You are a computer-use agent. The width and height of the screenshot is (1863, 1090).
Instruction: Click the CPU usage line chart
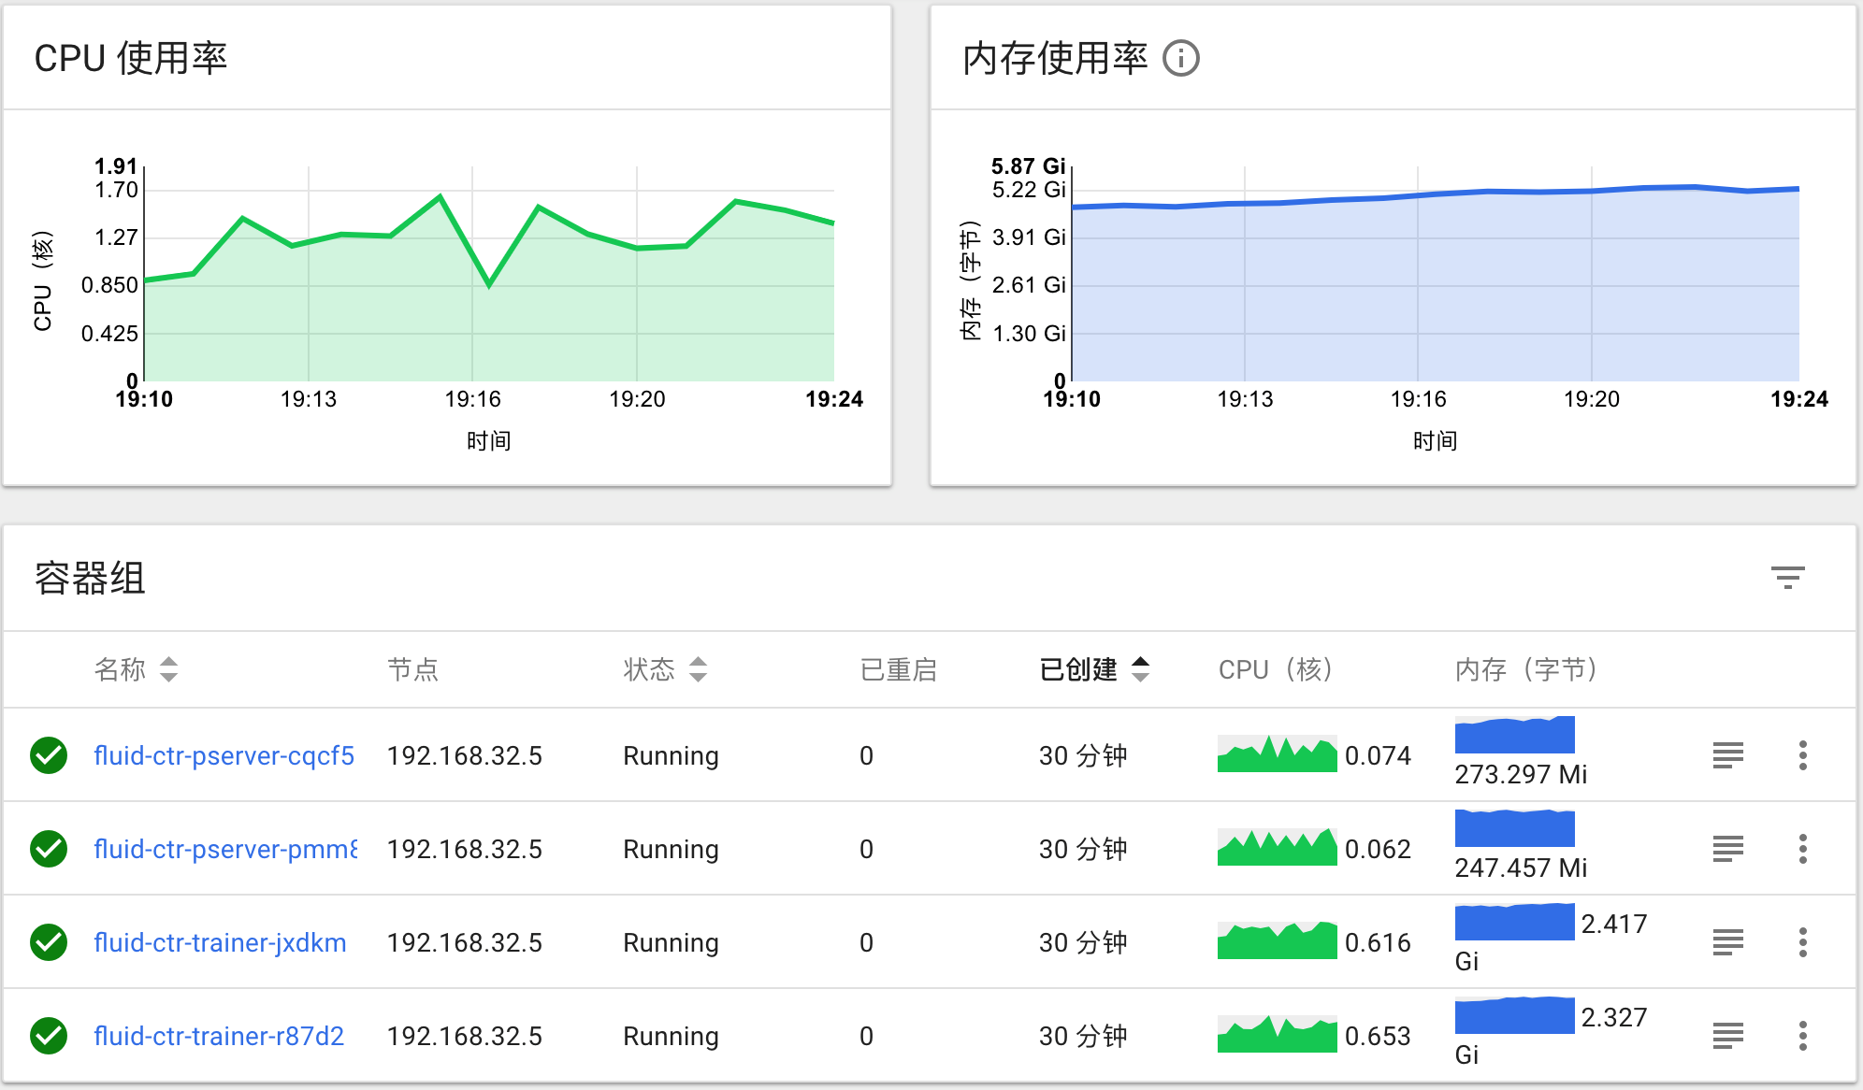click(489, 274)
